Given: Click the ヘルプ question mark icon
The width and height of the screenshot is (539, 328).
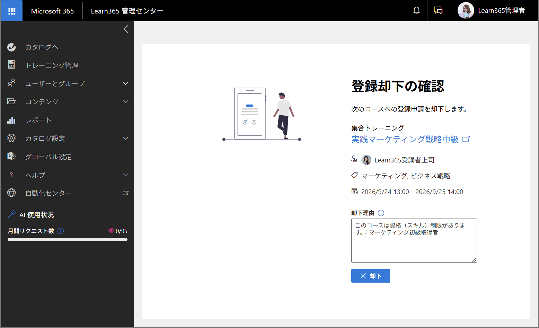Looking at the screenshot, I should click(11, 175).
